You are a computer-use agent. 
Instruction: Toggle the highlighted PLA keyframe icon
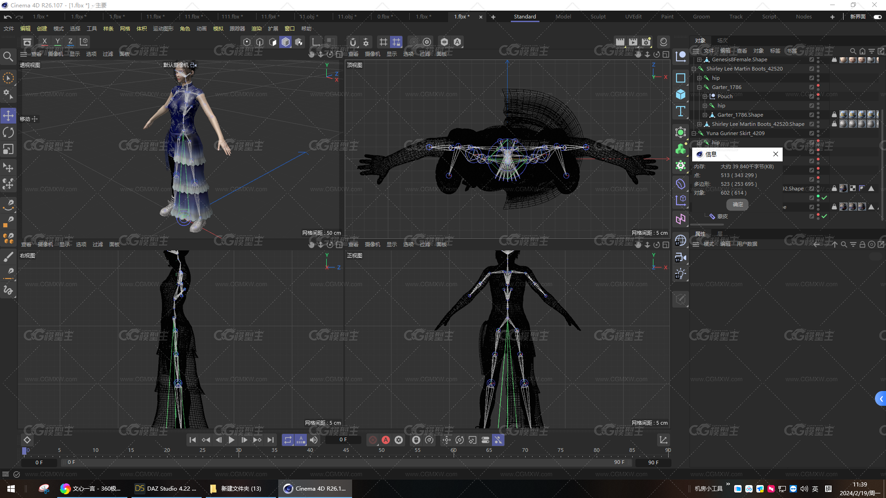click(x=498, y=440)
